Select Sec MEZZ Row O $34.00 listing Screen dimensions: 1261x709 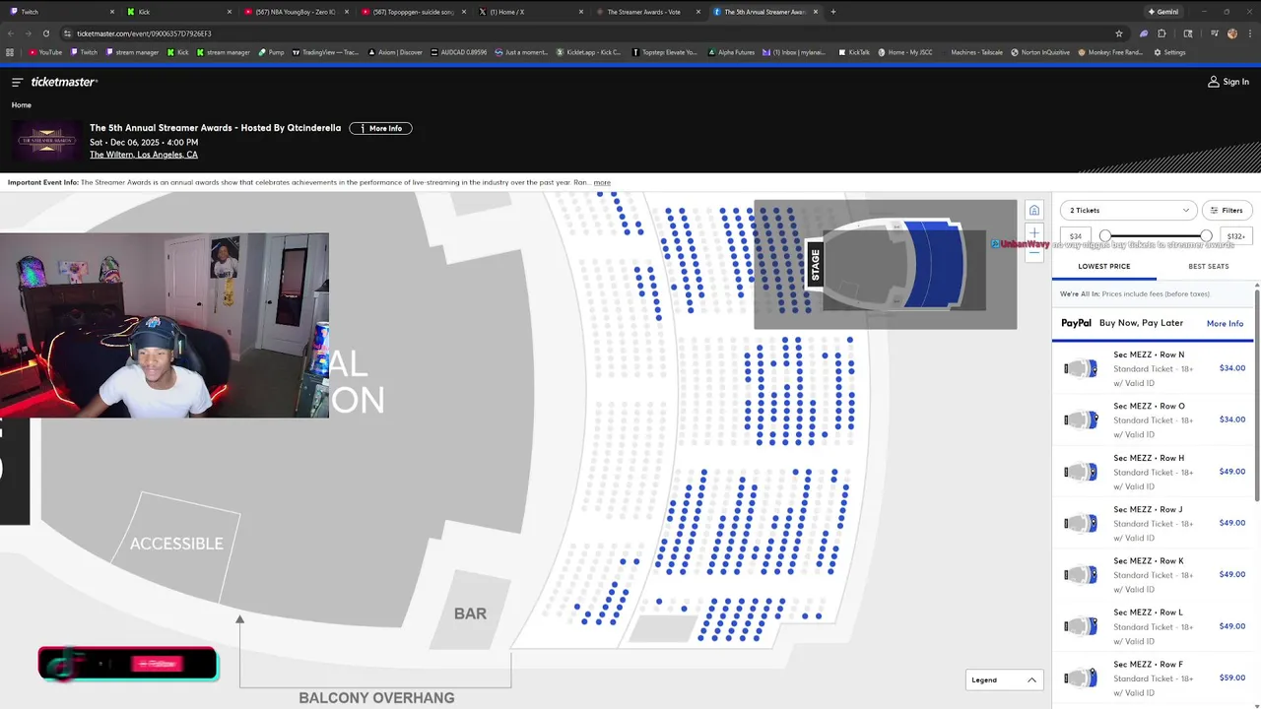tap(1153, 419)
